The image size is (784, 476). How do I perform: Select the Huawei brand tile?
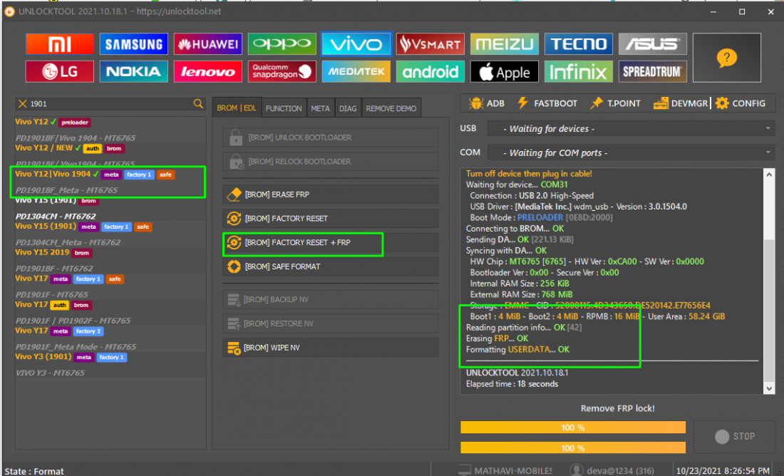point(207,44)
